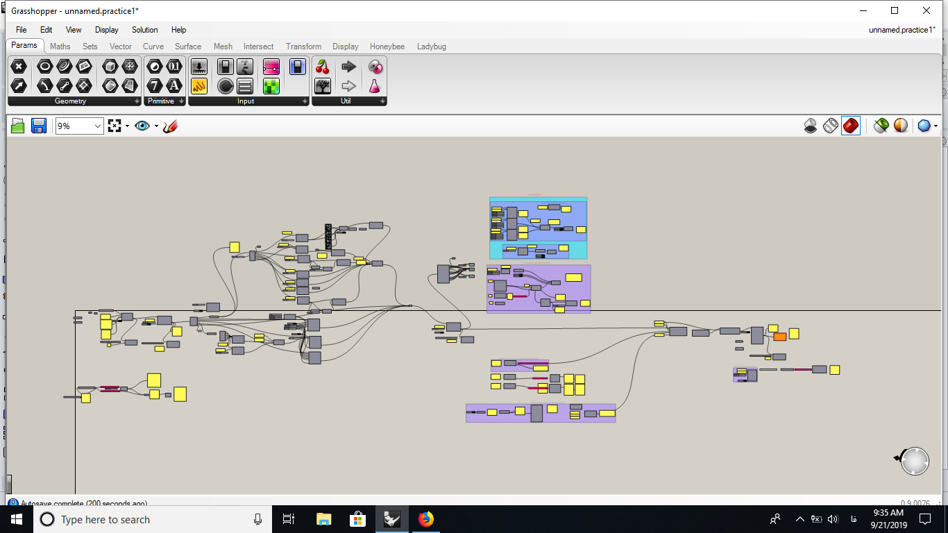Switch to wireframe preview mode
Image resolution: width=948 pixels, height=533 pixels.
(x=831, y=126)
